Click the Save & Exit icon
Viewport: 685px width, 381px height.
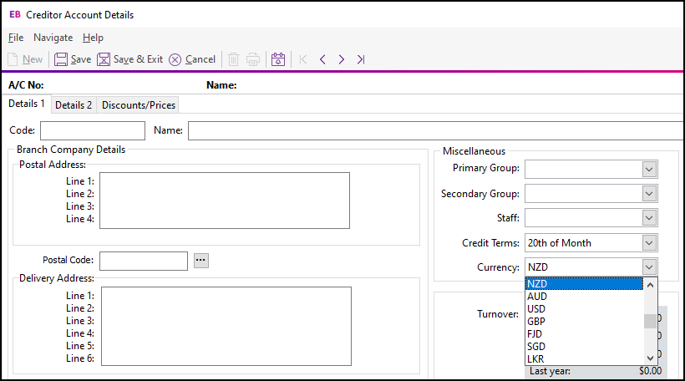(x=104, y=59)
